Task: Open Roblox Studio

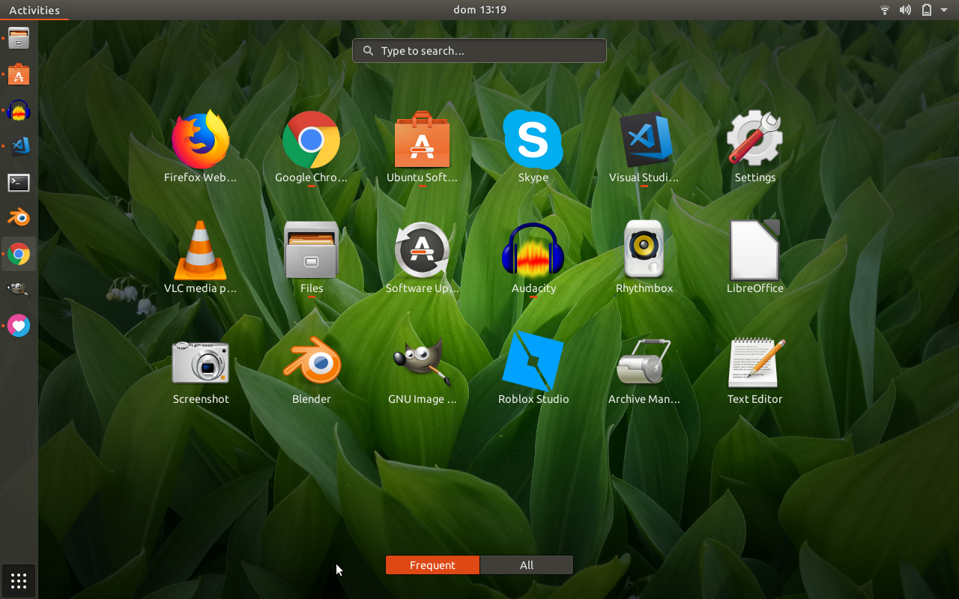Action: point(533,369)
